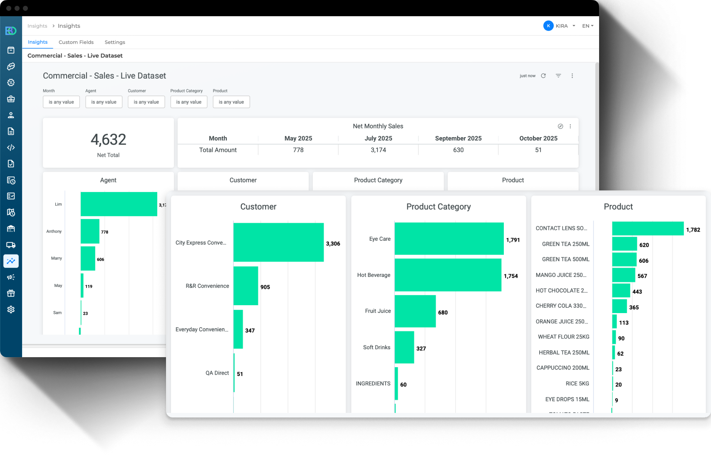Open the EN language selector

pyautogui.click(x=587, y=26)
